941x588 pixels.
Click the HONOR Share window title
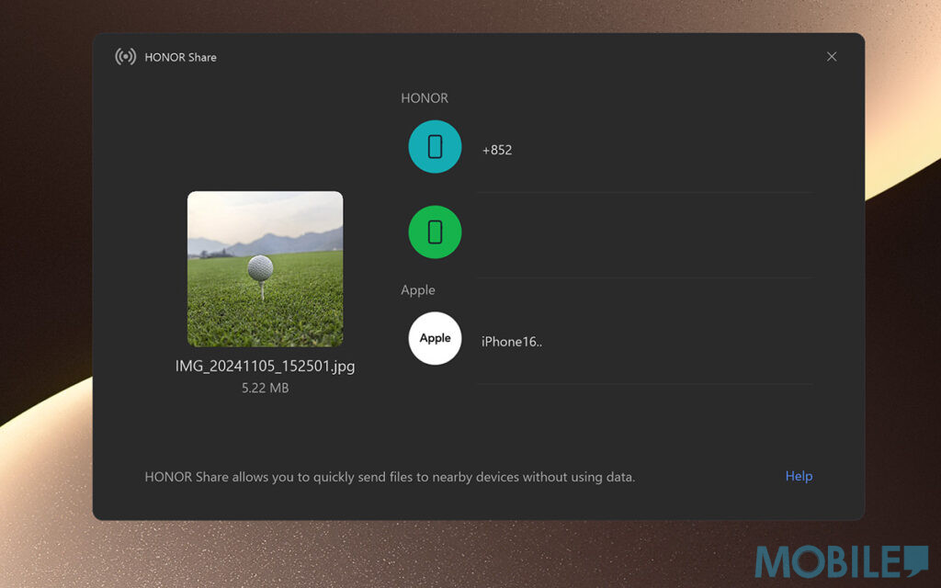coord(181,58)
